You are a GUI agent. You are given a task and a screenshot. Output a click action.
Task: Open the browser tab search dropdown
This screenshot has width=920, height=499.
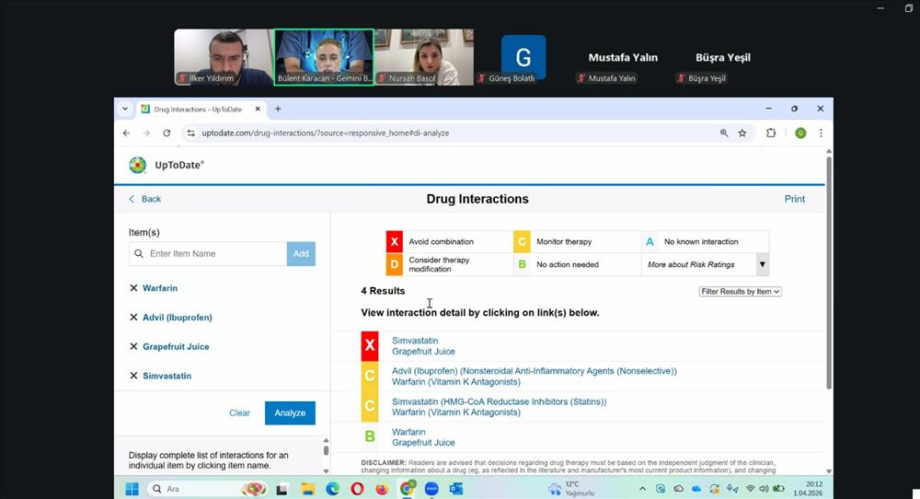coord(125,109)
